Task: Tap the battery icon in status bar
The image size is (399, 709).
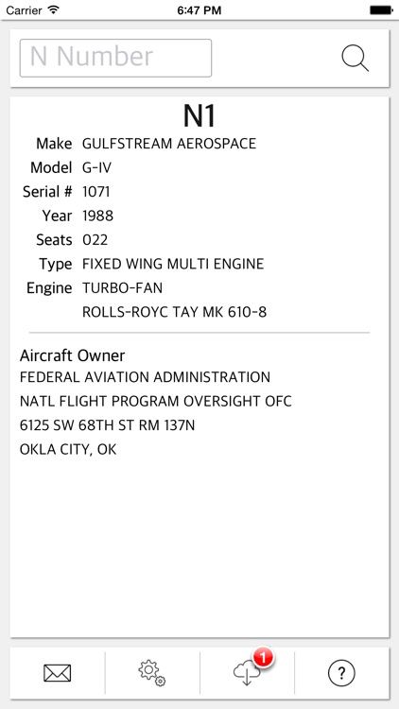Action: [x=380, y=9]
